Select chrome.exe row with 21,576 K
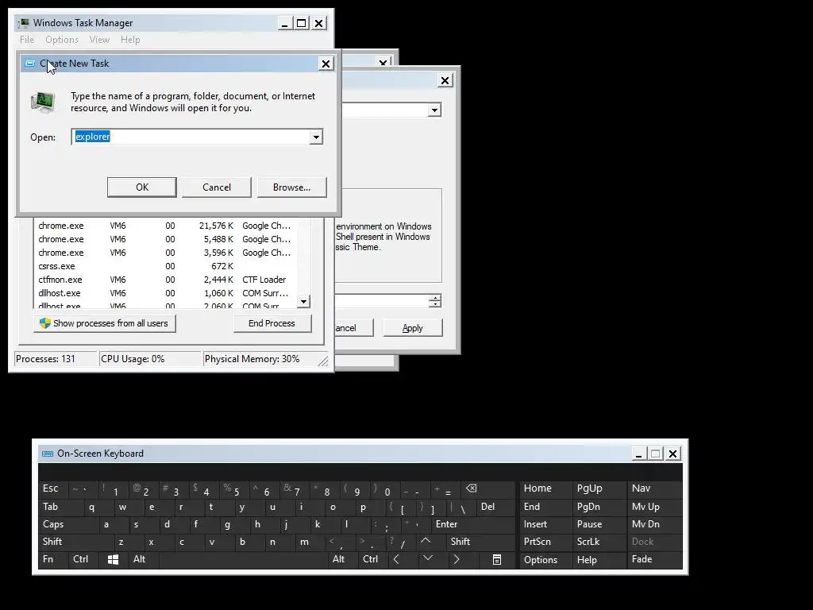Viewport: 813px width, 610px height. tap(166, 226)
